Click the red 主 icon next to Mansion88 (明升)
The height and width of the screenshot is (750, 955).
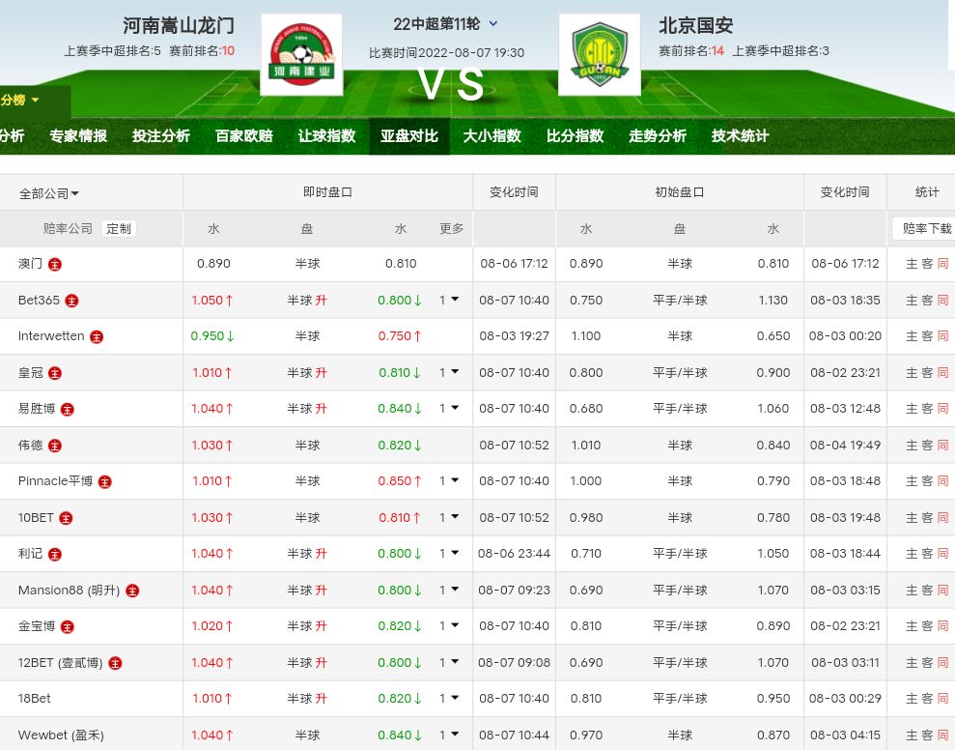[132, 591]
